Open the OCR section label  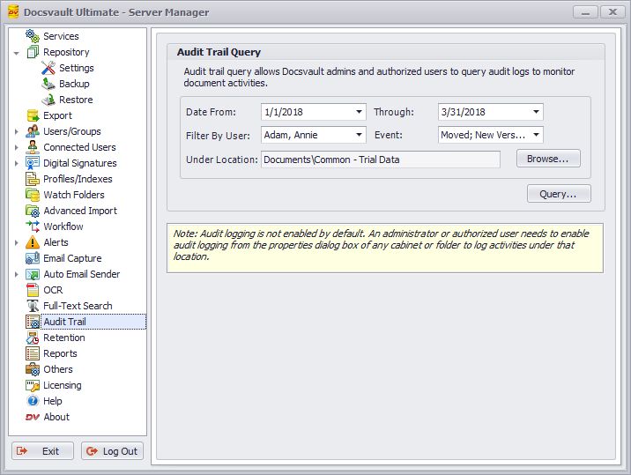tap(53, 290)
